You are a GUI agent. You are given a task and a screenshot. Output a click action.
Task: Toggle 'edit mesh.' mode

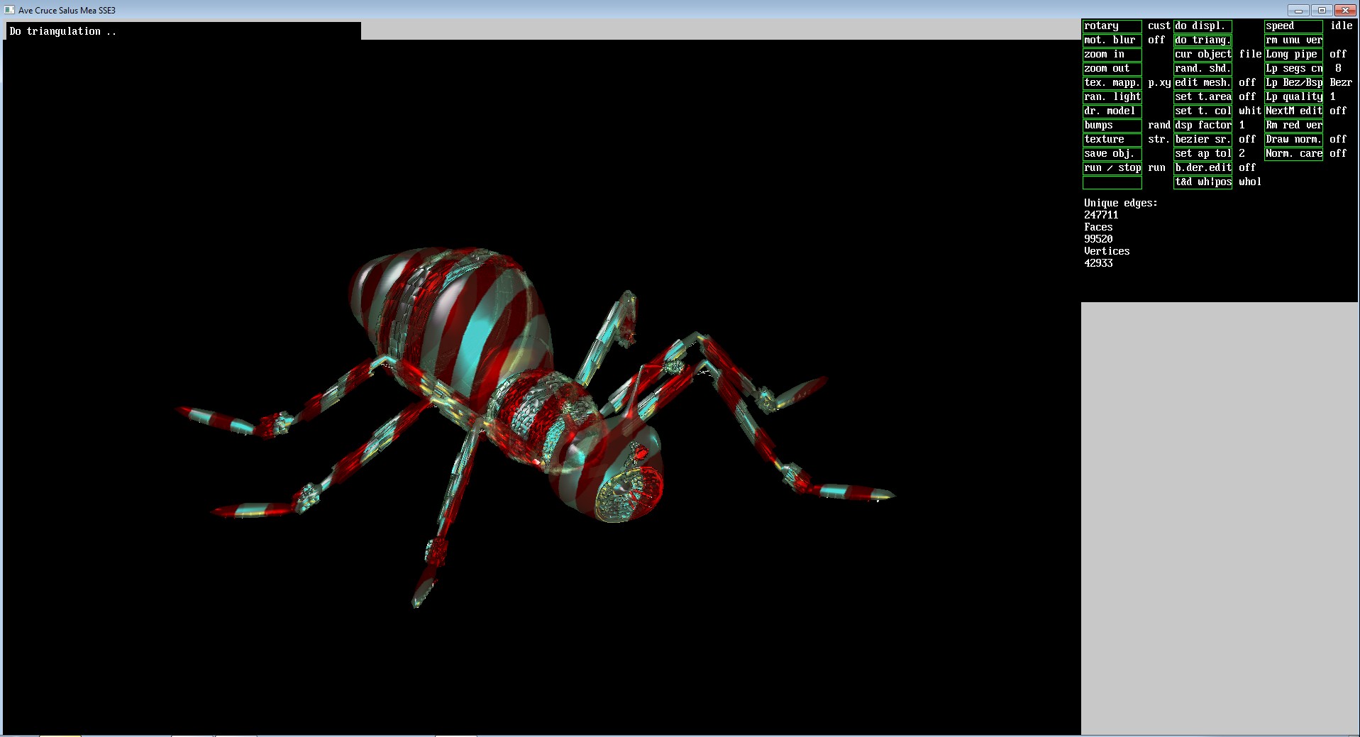tap(1203, 83)
